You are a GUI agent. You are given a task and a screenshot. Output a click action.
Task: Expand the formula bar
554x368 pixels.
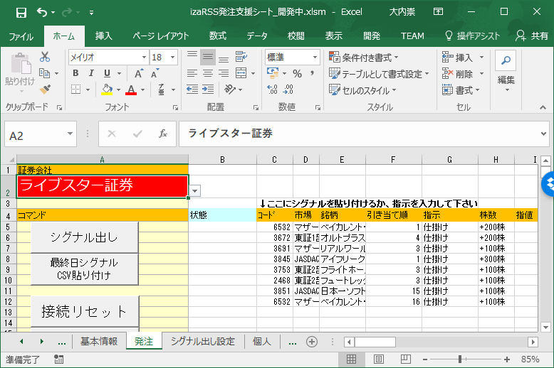tap(543, 134)
